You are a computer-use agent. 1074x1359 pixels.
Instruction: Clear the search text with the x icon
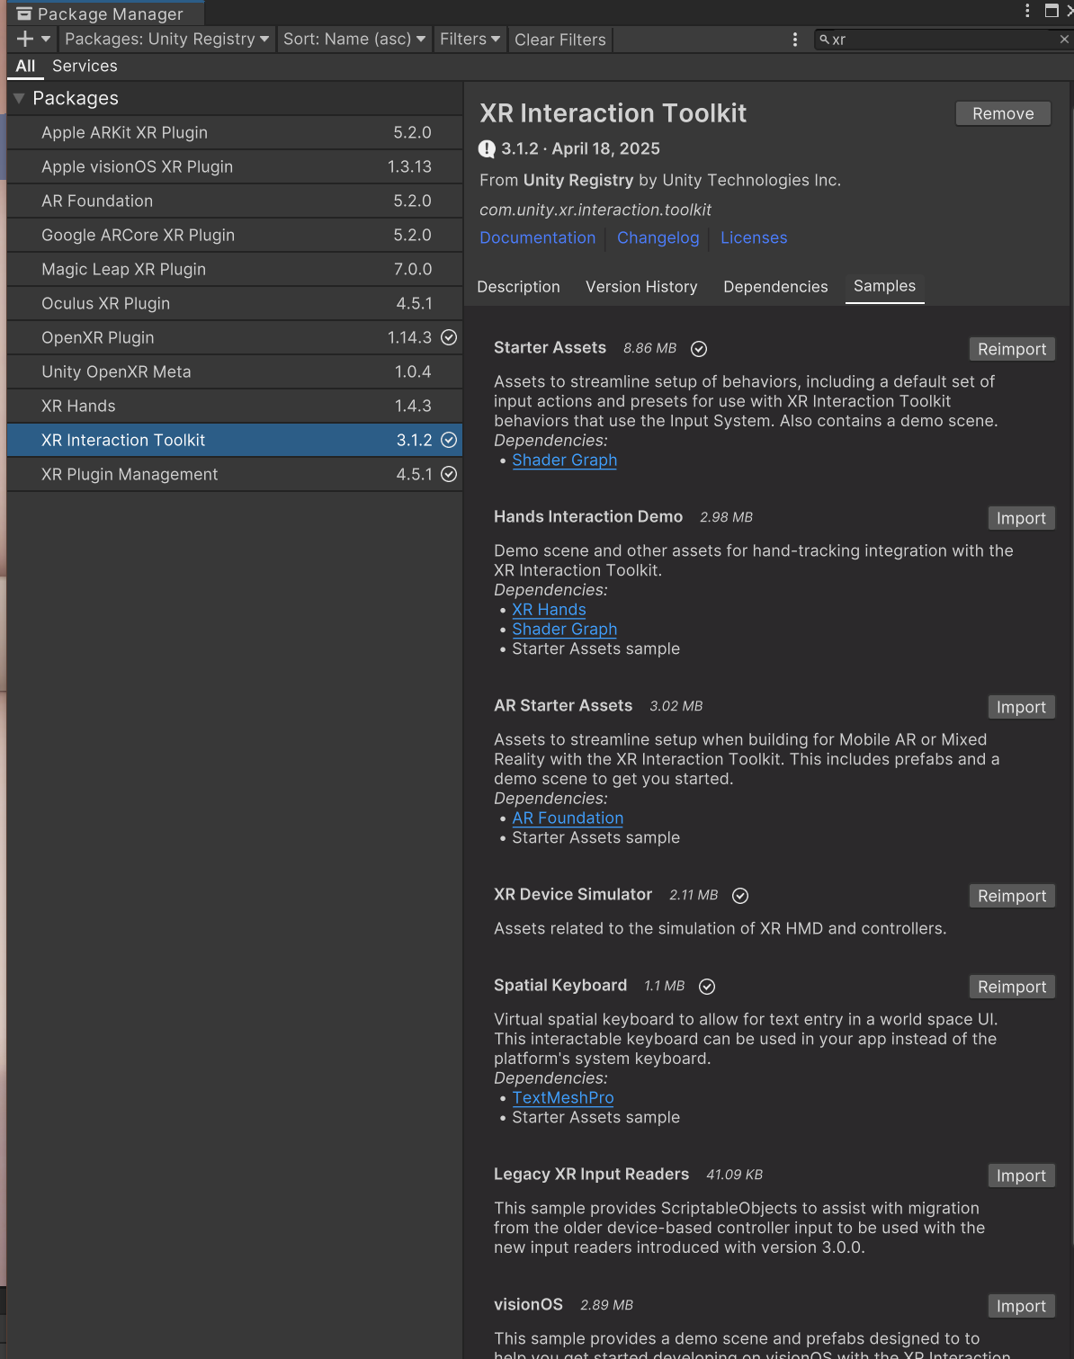coord(1064,40)
